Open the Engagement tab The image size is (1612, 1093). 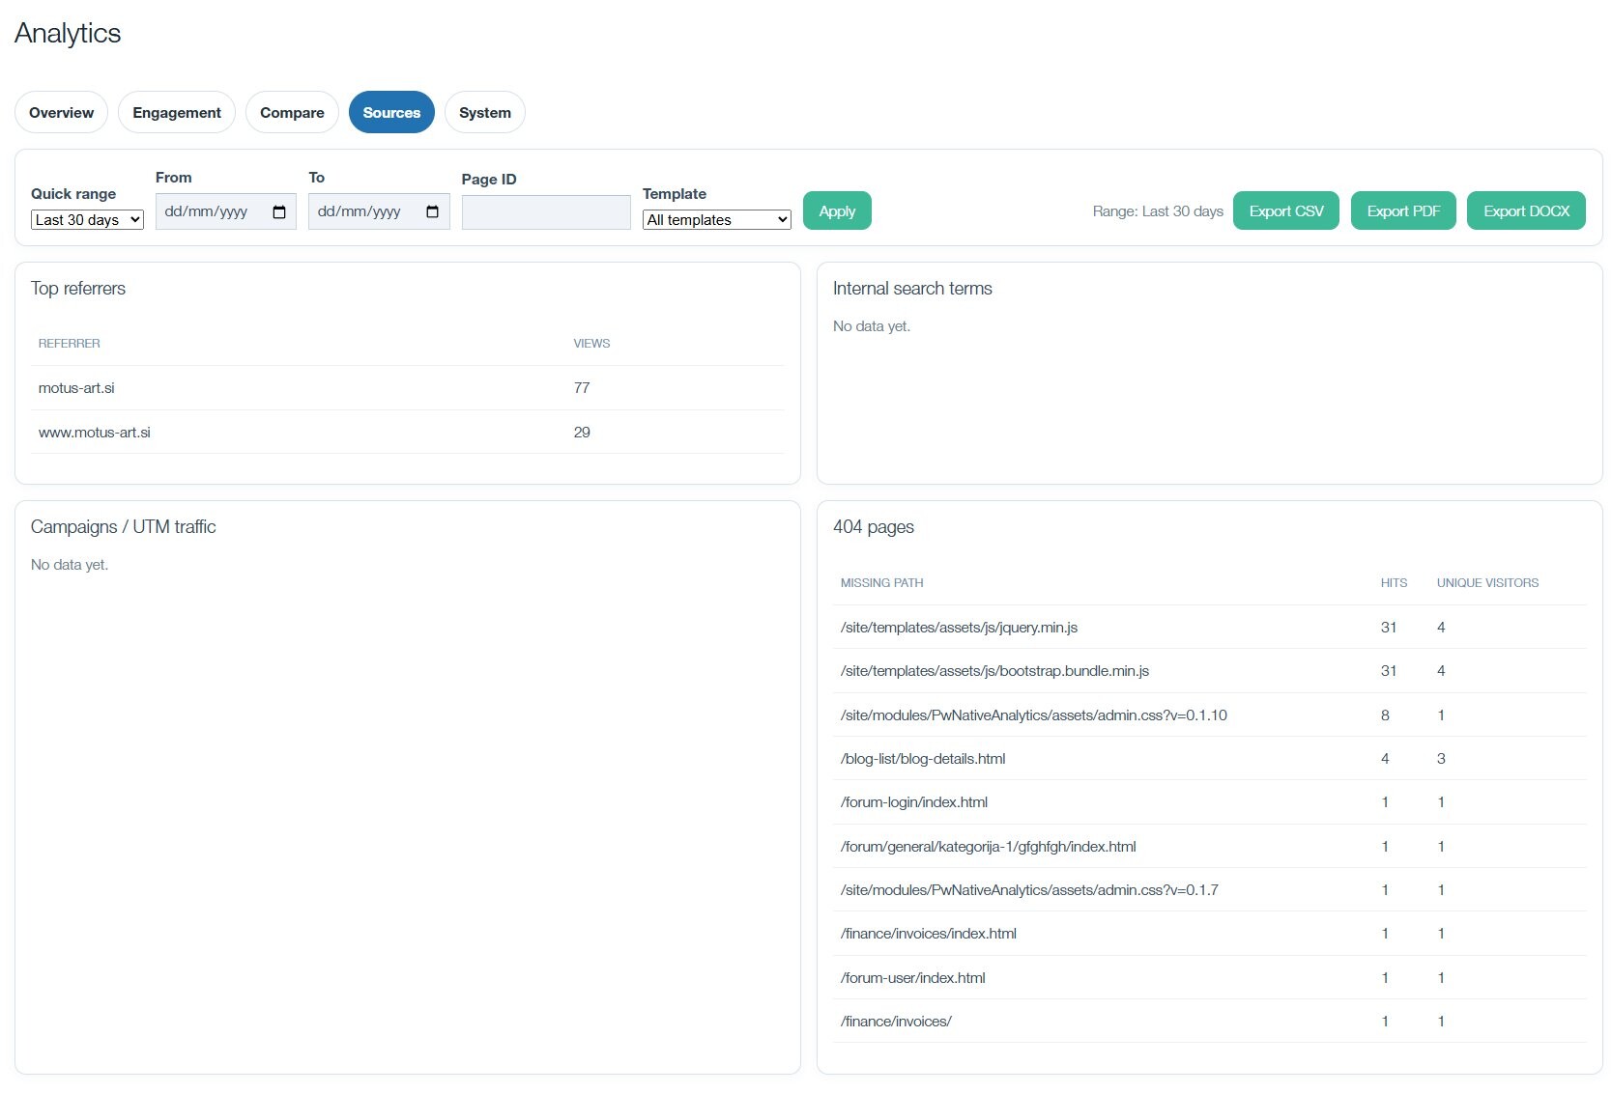(x=177, y=113)
